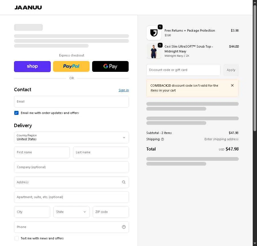Focus the discount code or gift card field
This screenshot has height=246, width=257.
(183, 70)
